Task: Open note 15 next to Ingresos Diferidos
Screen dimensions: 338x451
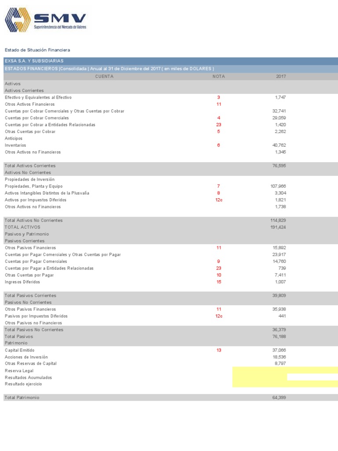Action: 219,282
